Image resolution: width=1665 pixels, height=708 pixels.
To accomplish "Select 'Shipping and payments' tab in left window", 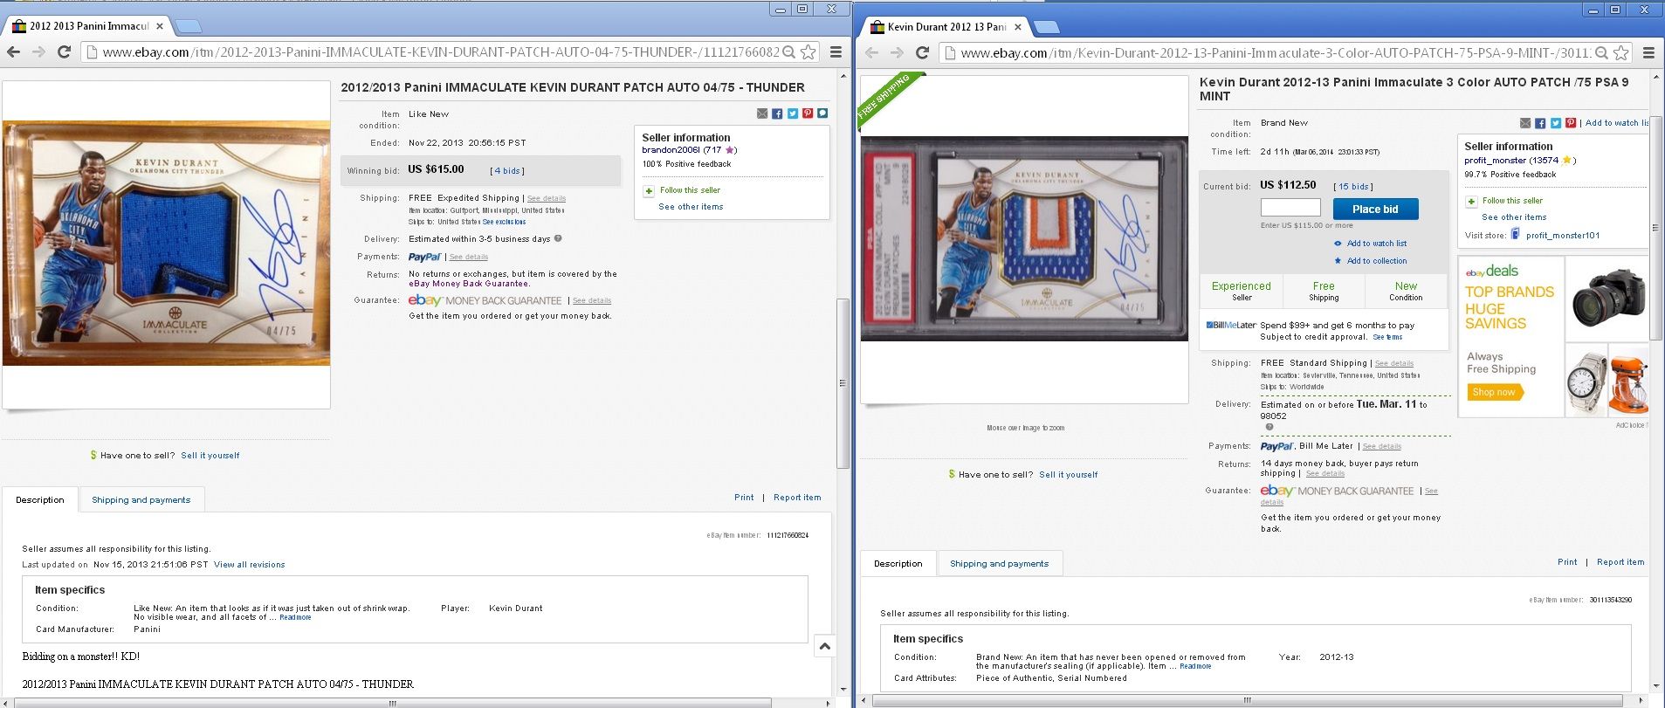I will (x=141, y=500).
